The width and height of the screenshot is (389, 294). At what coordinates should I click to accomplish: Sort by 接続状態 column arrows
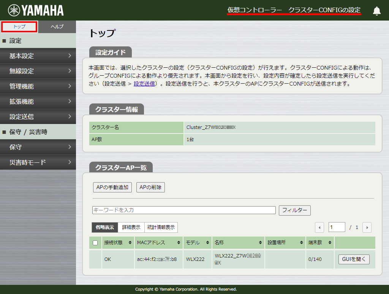(x=130, y=243)
